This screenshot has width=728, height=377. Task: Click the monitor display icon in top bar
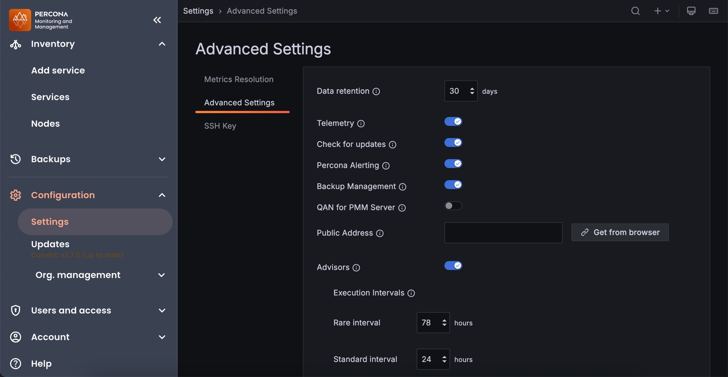pyautogui.click(x=691, y=11)
